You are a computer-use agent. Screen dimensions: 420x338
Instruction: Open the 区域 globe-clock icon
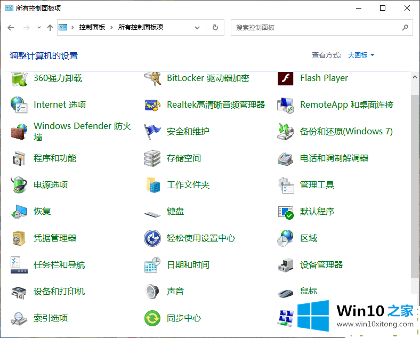tap(286, 238)
